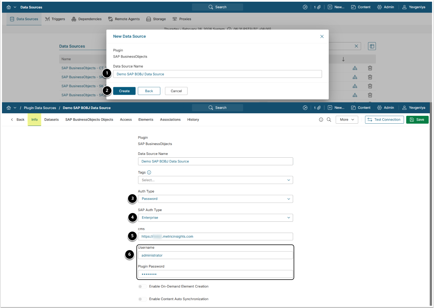Click the hierarchy icon for SAP BusinessObjects - CT row
This screenshot has height=308, width=434.
[x=355, y=68]
